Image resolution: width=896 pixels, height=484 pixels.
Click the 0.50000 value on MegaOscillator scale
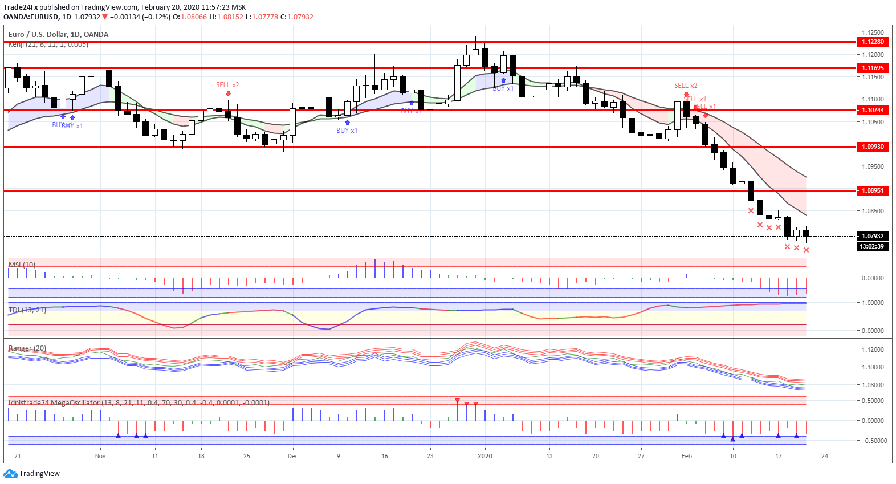873,401
